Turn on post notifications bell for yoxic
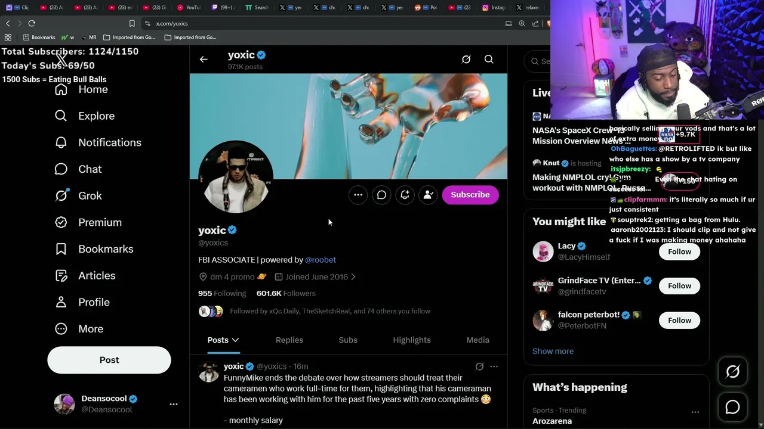 405,195
